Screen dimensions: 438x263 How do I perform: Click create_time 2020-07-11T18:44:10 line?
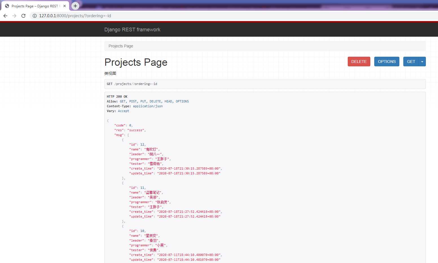click(x=176, y=255)
